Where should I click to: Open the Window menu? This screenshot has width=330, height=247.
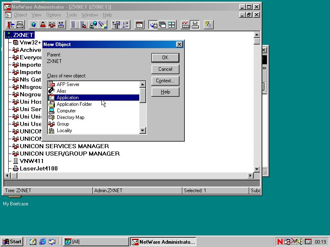[90, 15]
